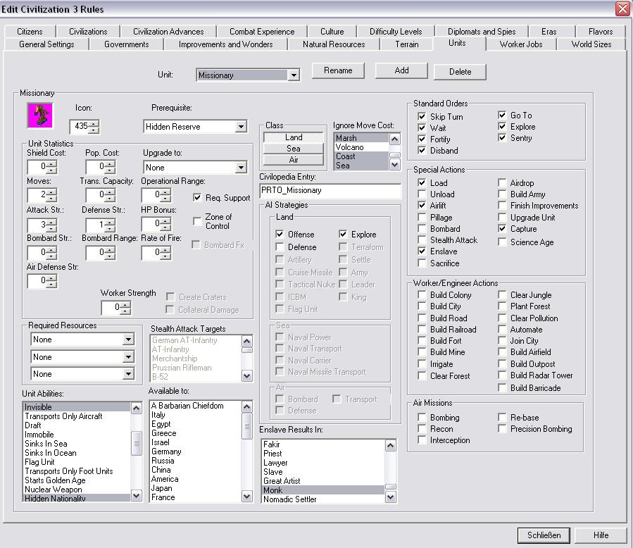Decrease the Attack Strength spinner value

click(51, 229)
